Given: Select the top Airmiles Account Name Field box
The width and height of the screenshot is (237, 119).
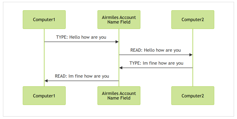Looking at the screenshot, I should pyautogui.click(x=119, y=19).
